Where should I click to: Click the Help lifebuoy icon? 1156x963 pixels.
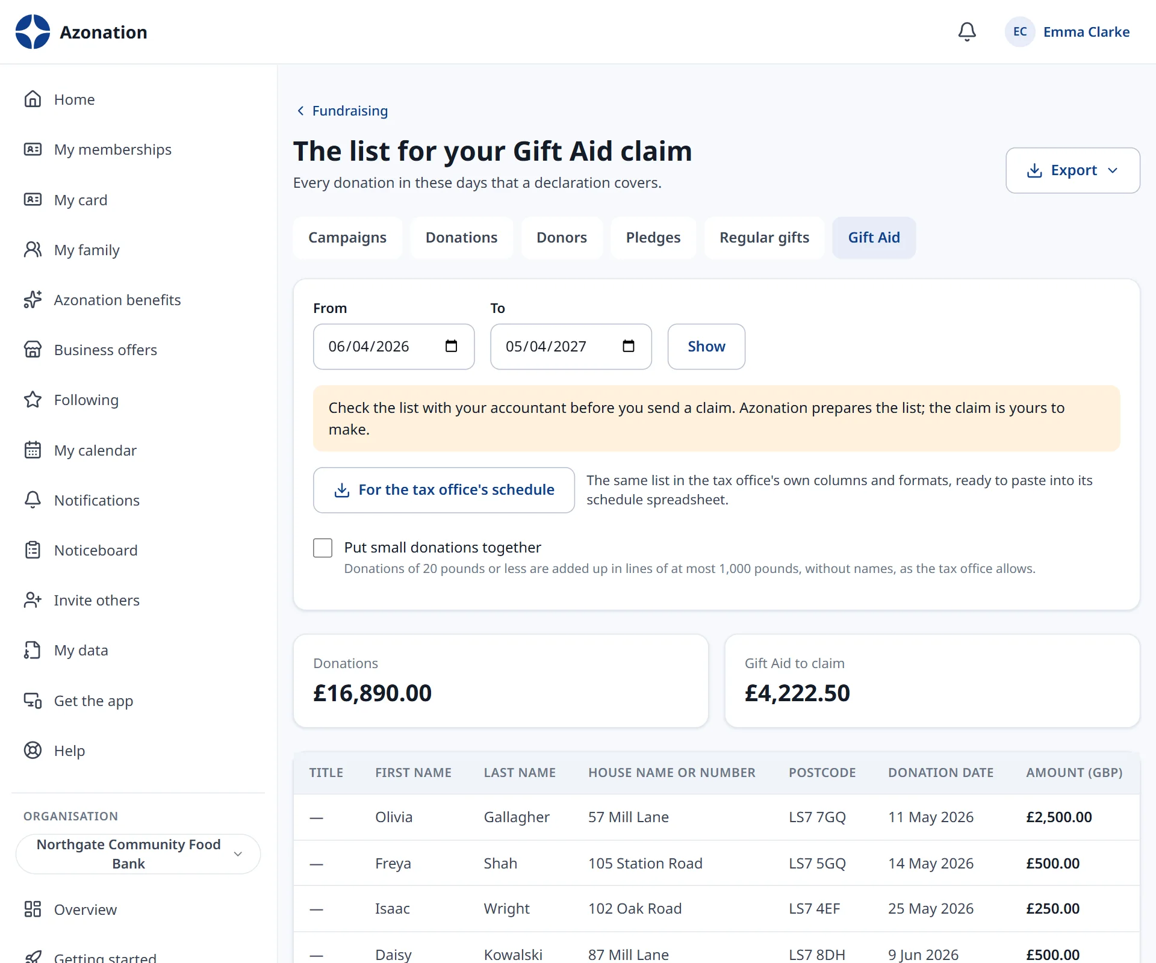pos(33,751)
